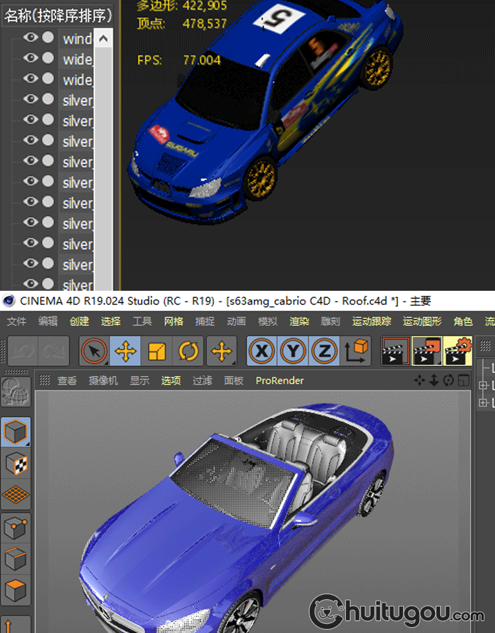The width and height of the screenshot is (495, 633).
Task: Open the 工具 menu
Action: point(143,321)
